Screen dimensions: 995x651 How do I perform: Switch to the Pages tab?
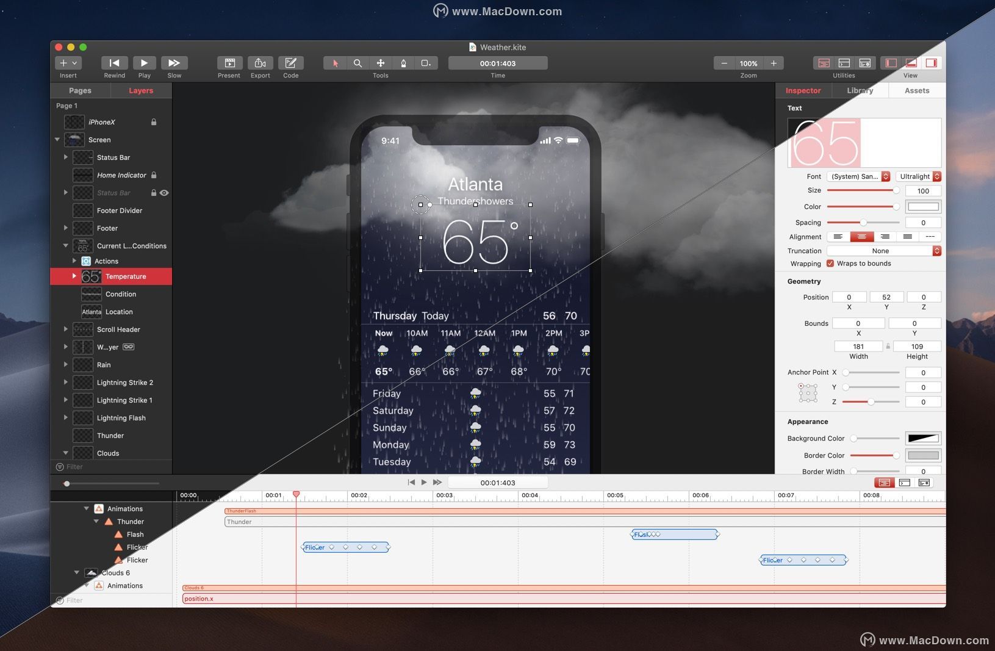pyautogui.click(x=80, y=90)
